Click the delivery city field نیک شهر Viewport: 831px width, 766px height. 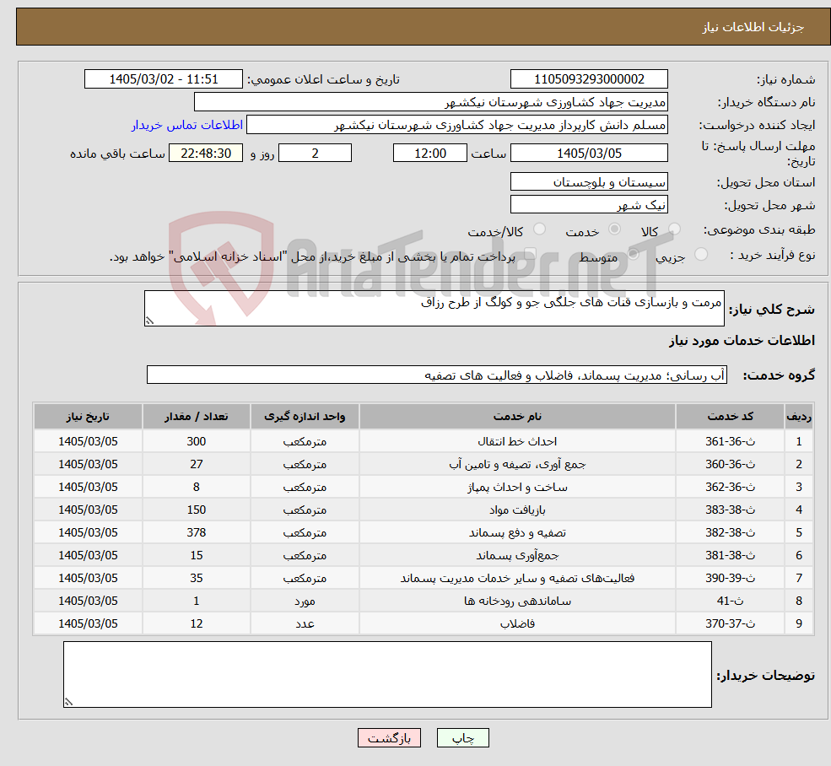point(589,205)
